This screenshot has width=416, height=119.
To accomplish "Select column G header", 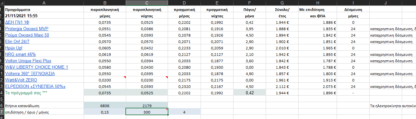I will pos(280,3).
